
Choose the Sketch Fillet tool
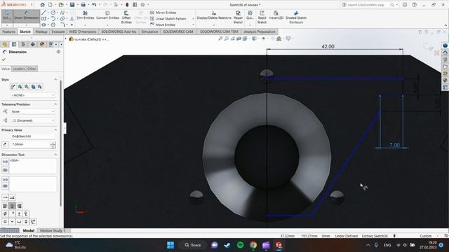tap(62, 25)
